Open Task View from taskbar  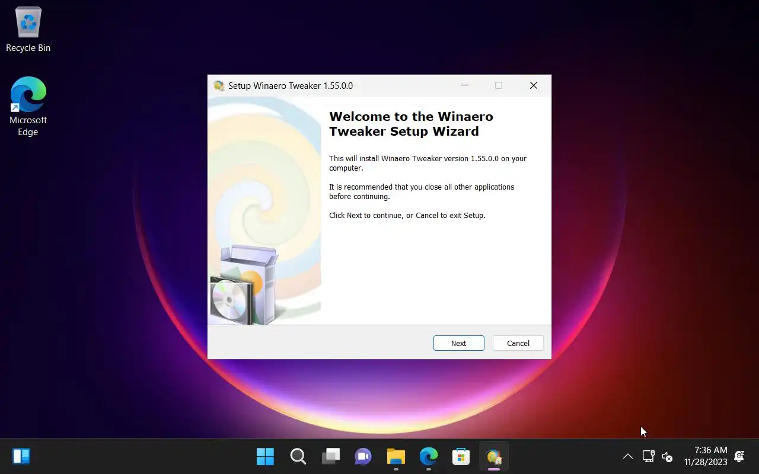[330, 457]
